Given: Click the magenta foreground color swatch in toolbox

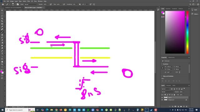Looking at the screenshot, I should coord(1,72).
